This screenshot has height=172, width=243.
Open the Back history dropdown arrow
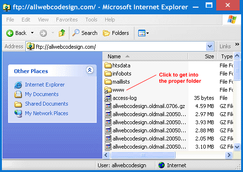click(32, 33)
